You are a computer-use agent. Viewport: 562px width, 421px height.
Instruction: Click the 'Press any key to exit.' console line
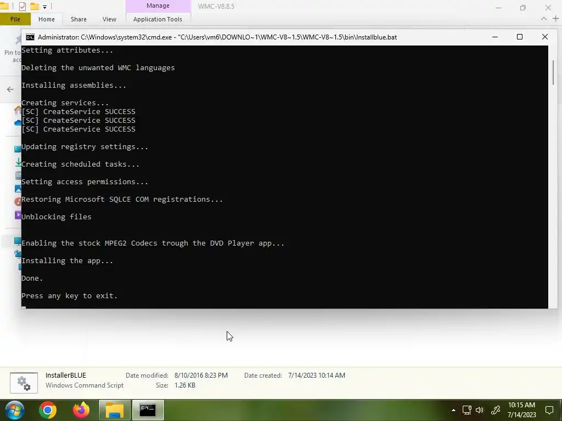point(70,295)
